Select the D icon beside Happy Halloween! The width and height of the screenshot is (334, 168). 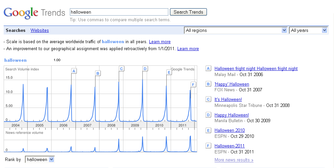point(208,115)
